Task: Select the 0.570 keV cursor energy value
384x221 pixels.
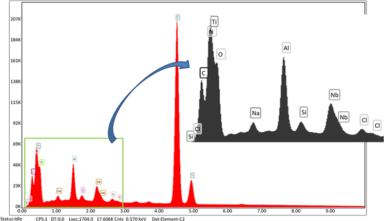Action: pos(136,219)
